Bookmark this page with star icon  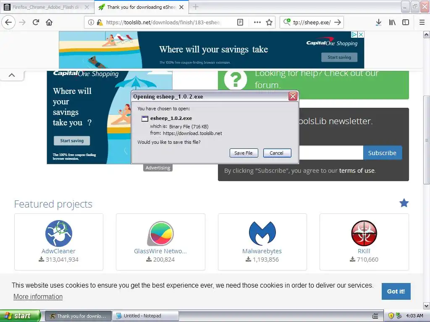(x=269, y=22)
